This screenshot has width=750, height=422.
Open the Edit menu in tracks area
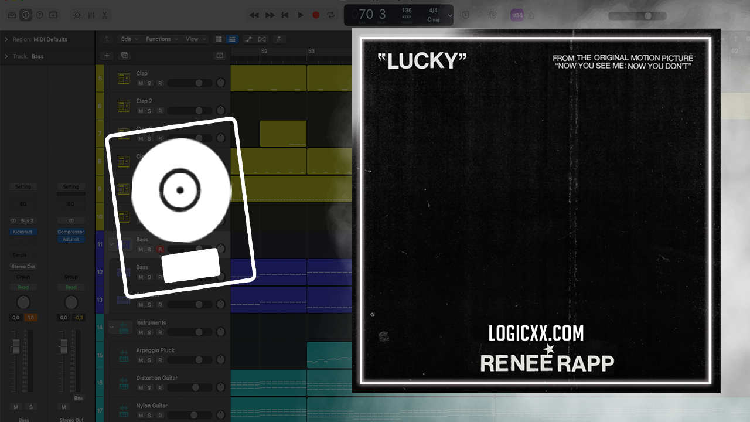[128, 39]
